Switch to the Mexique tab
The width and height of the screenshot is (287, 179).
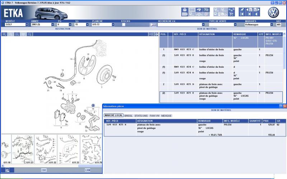coord(166,116)
